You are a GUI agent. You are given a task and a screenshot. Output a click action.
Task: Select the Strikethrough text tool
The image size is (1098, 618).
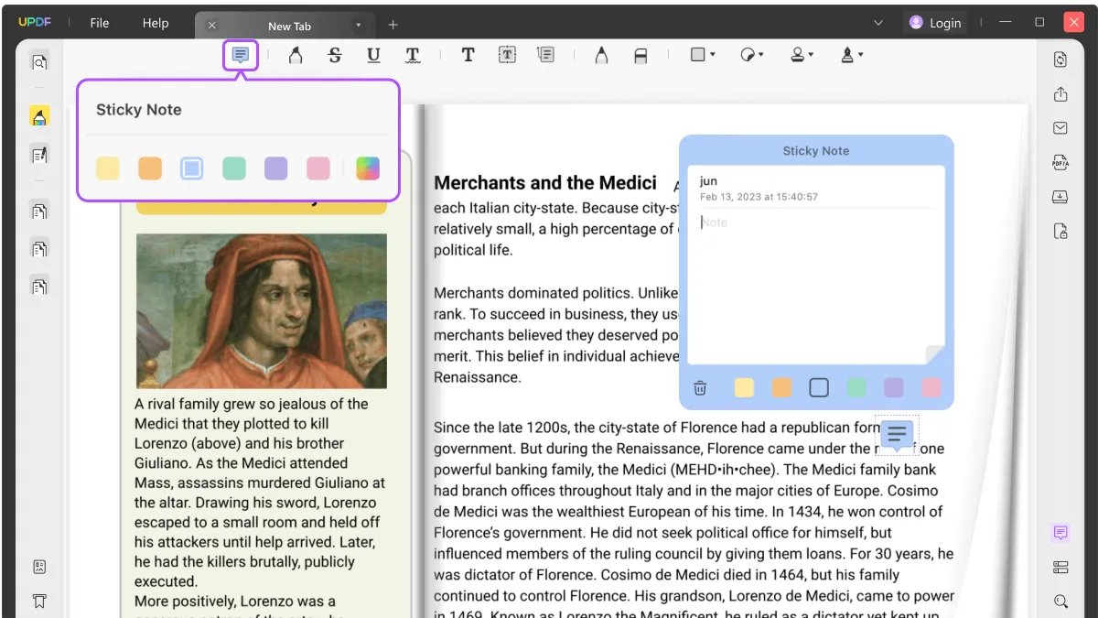pos(335,54)
